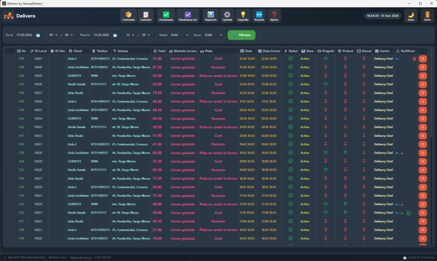Click the Finalizeaza tot icon
Screen dimensions: 437x261
tap(188, 16)
